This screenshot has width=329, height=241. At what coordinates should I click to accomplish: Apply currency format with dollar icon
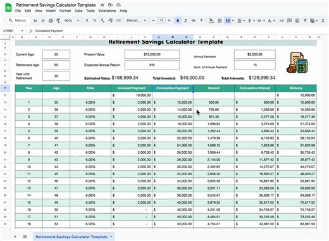click(x=87, y=20)
